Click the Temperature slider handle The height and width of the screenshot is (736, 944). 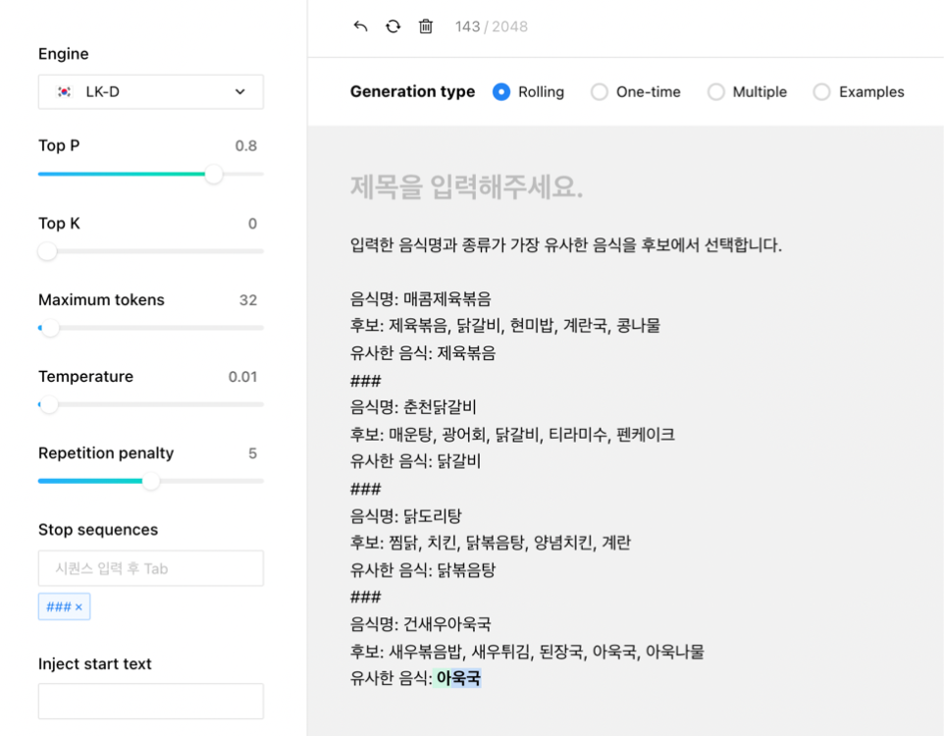[48, 404]
